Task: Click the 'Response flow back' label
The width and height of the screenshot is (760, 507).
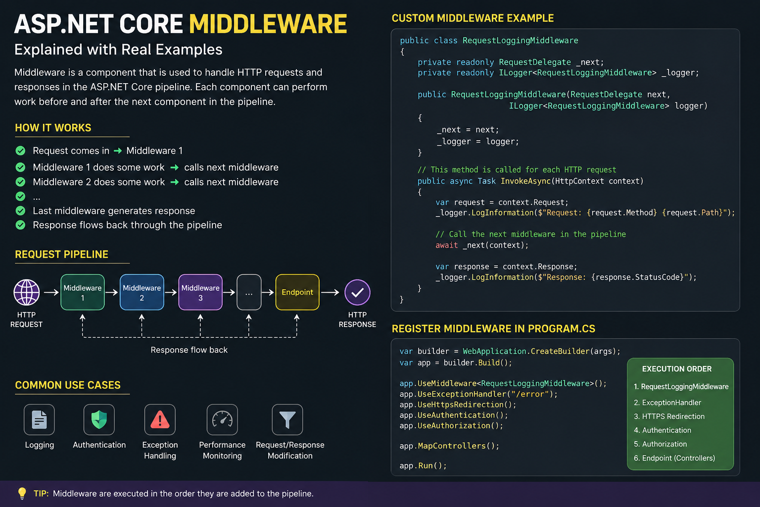Action: pos(189,350)
